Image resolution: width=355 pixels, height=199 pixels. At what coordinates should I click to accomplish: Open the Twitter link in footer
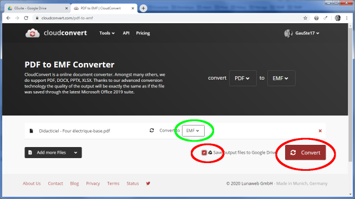click(148, 184)
